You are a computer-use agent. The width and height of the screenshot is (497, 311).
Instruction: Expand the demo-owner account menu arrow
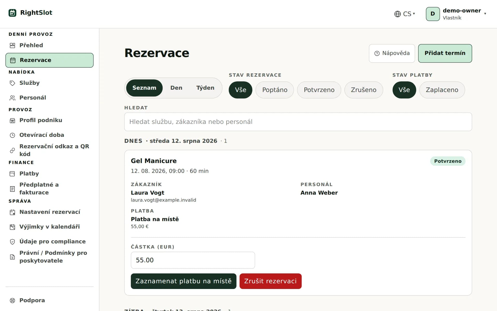(485, 14)
